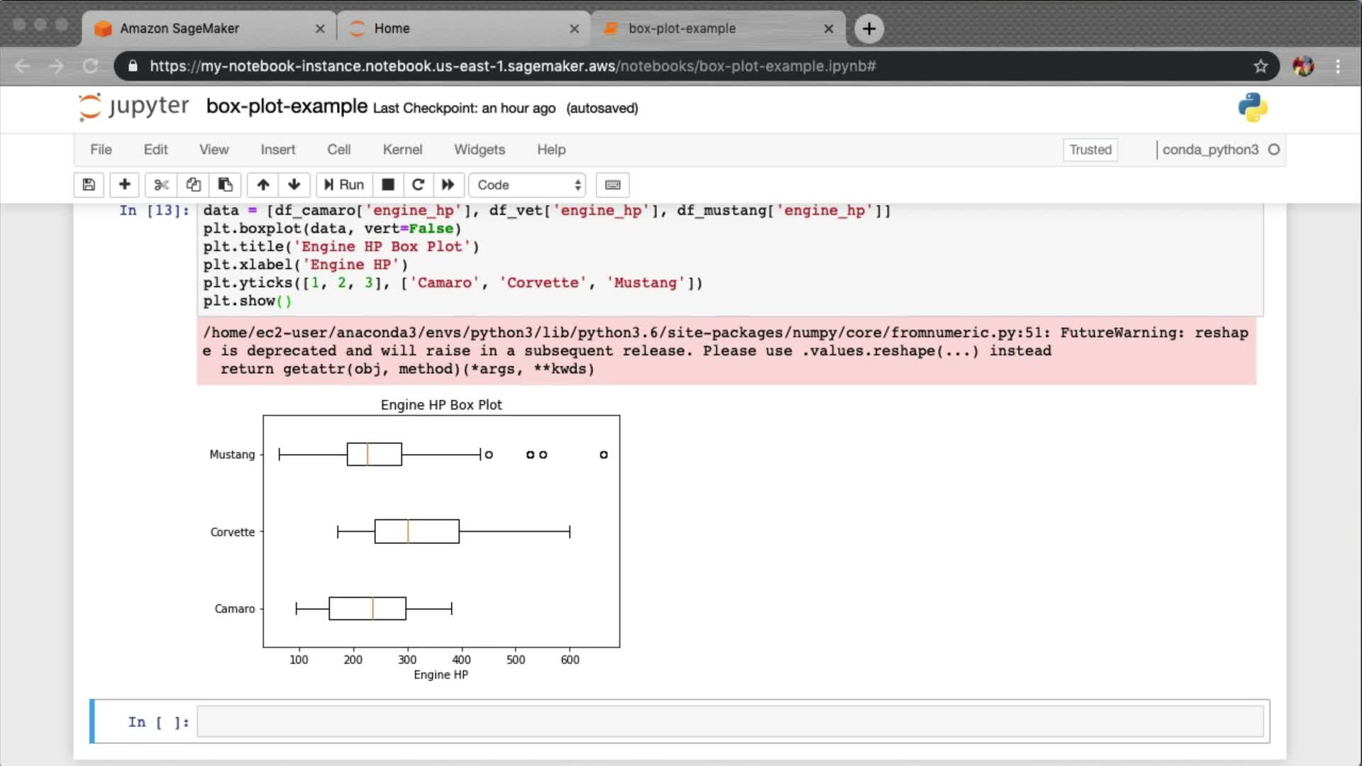Interrupt the kernel with stop icon
Viewport: 1362px width, 766px height.
click(388, 185)
